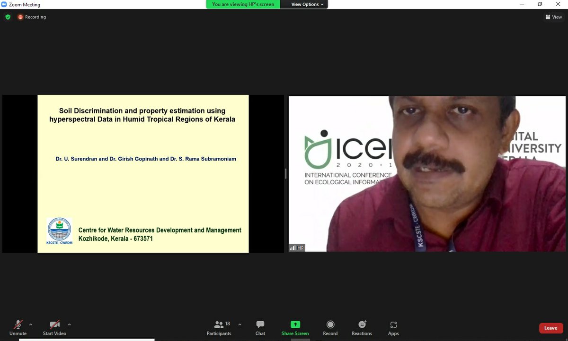Open the Chat panel
The height and width of the screenshot is (341, 568).
point(260,328)
